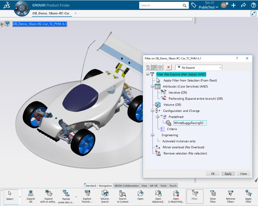Activate the Select tool
This screenshot has width=258, height=206.
[x=10, y=197]
